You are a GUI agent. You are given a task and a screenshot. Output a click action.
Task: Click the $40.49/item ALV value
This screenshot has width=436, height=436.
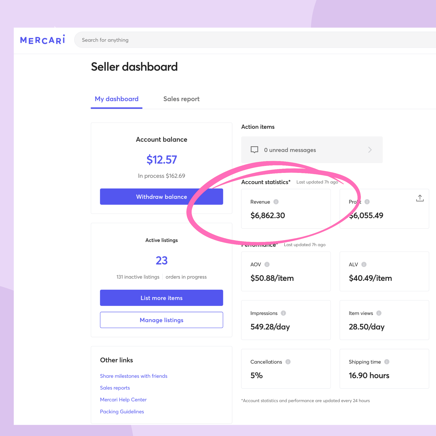[x=370, y=278]
